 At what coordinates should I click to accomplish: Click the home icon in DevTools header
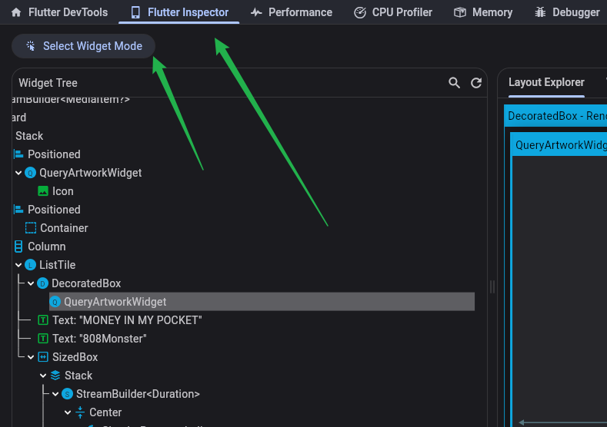pos(16,12)
